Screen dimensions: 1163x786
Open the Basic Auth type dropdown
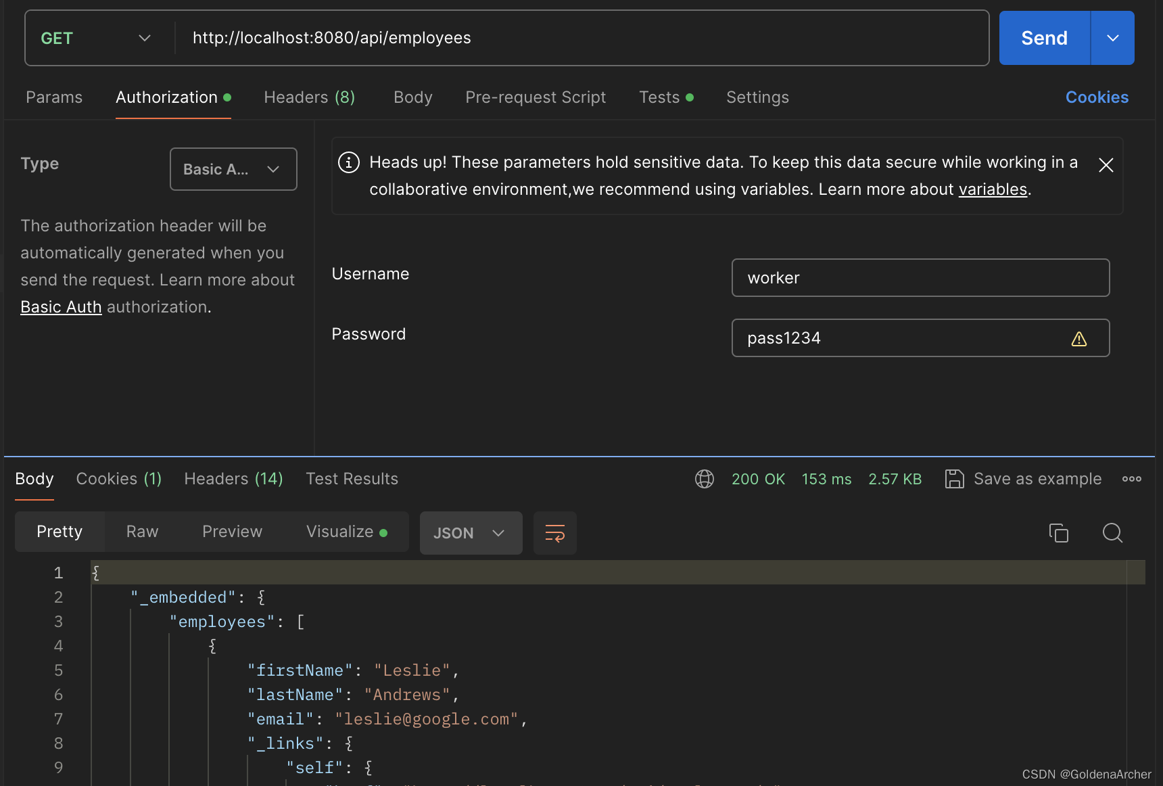pyautogui.click(x=233, y=169)
